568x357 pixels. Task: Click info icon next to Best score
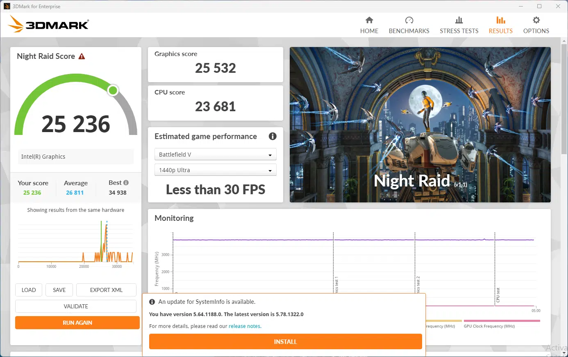coord(126,183)
